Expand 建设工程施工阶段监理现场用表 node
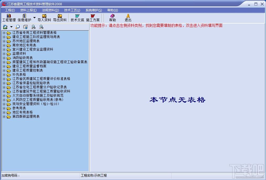The width and height of the screenshot is (266, 180). click(x=4, y=37)
